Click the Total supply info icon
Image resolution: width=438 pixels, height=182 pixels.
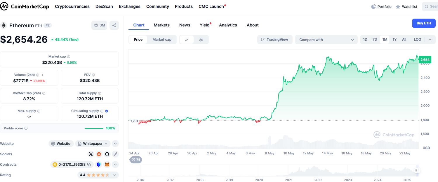point(100,93)
